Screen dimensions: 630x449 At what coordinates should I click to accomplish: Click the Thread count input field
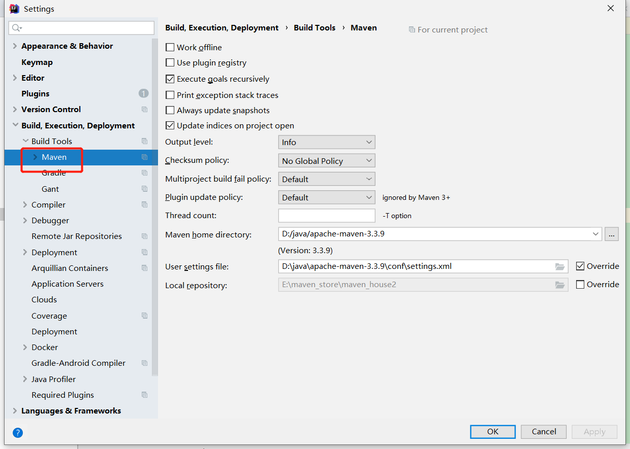point(326,216)
